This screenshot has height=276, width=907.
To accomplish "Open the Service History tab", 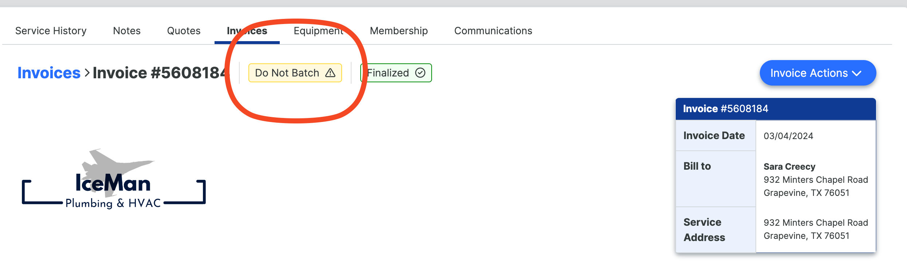I will coord(51,31).
